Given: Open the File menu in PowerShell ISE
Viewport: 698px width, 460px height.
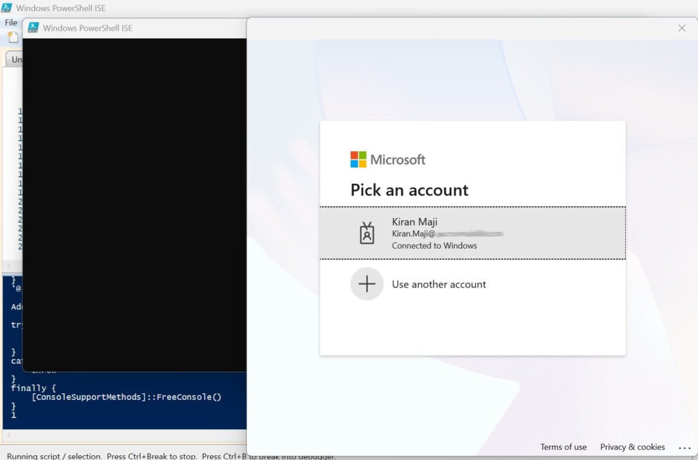Looking at the screenshot, I should coord(11,22).
